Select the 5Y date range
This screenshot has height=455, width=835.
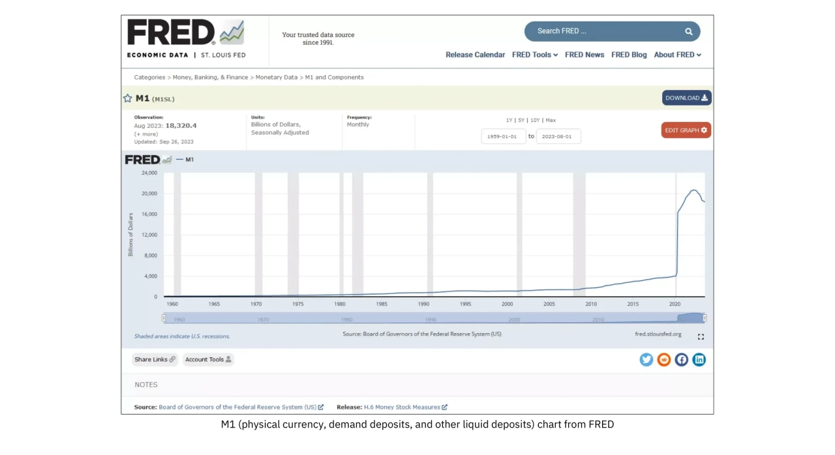point(521,120)
